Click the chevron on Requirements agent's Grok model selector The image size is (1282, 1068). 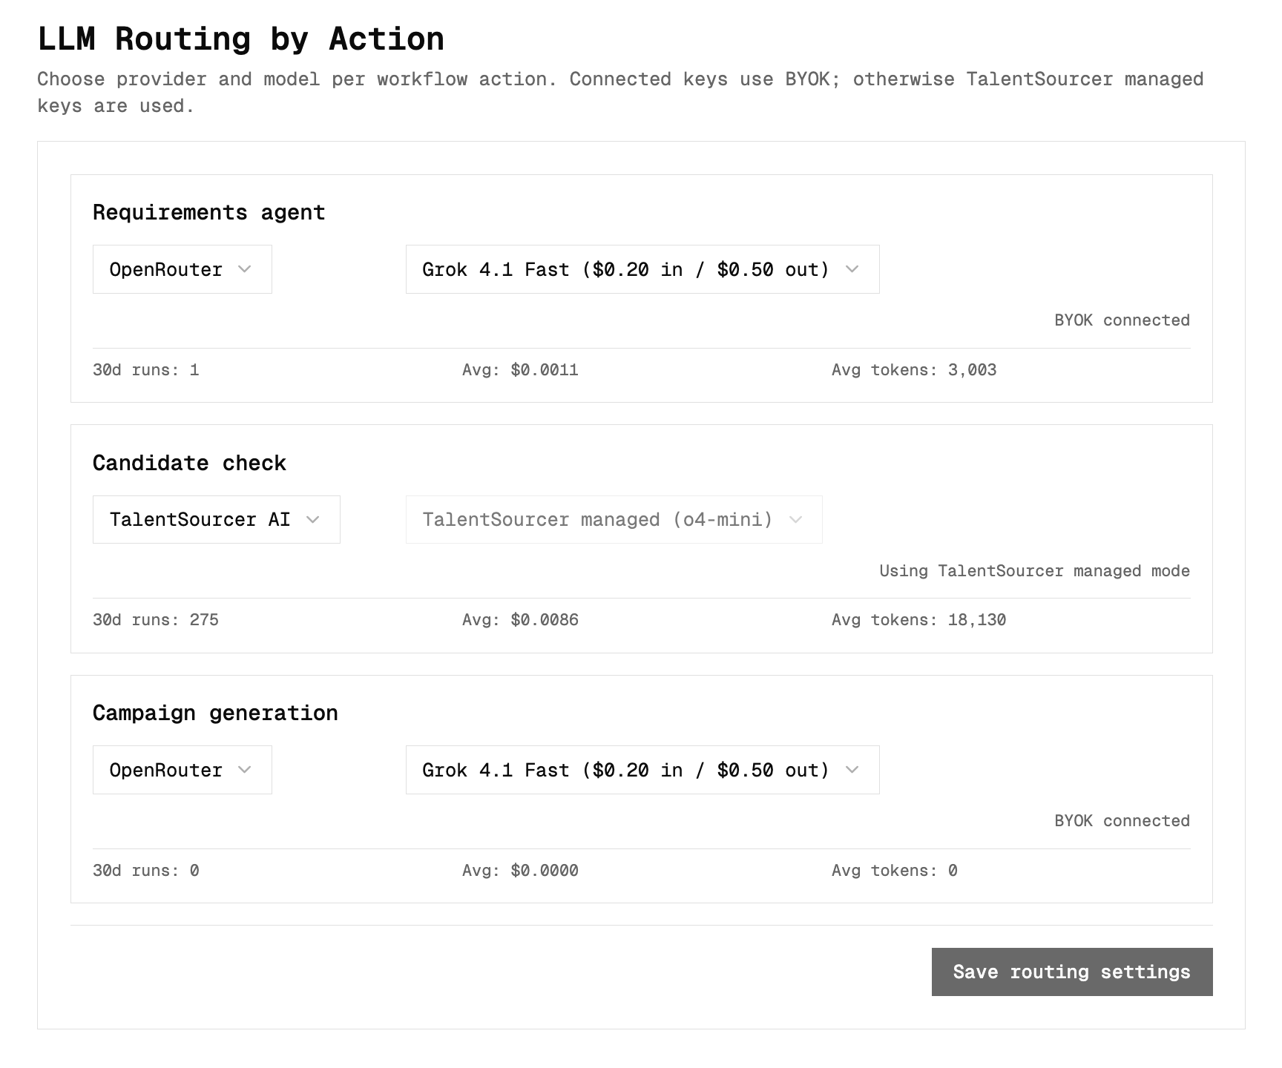point(852,269)
